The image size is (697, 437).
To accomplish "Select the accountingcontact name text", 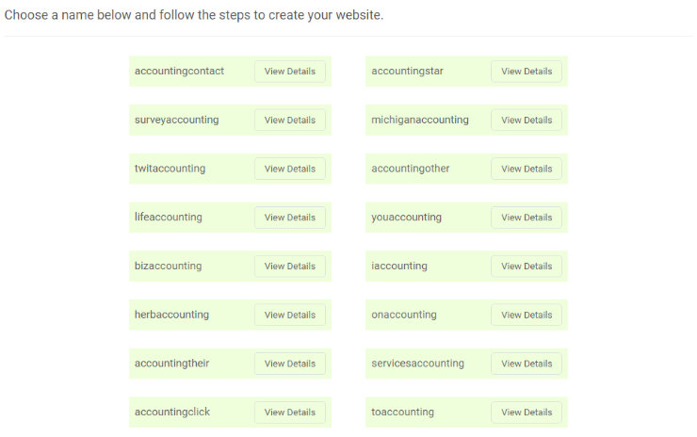I will 179,72.
